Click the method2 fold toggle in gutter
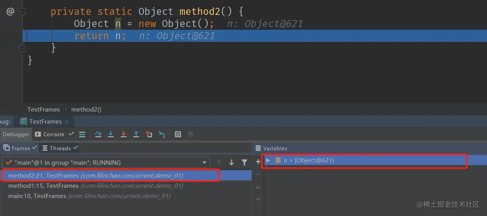Viewport: 487px width, 216px height. click(x=23, y=12)
